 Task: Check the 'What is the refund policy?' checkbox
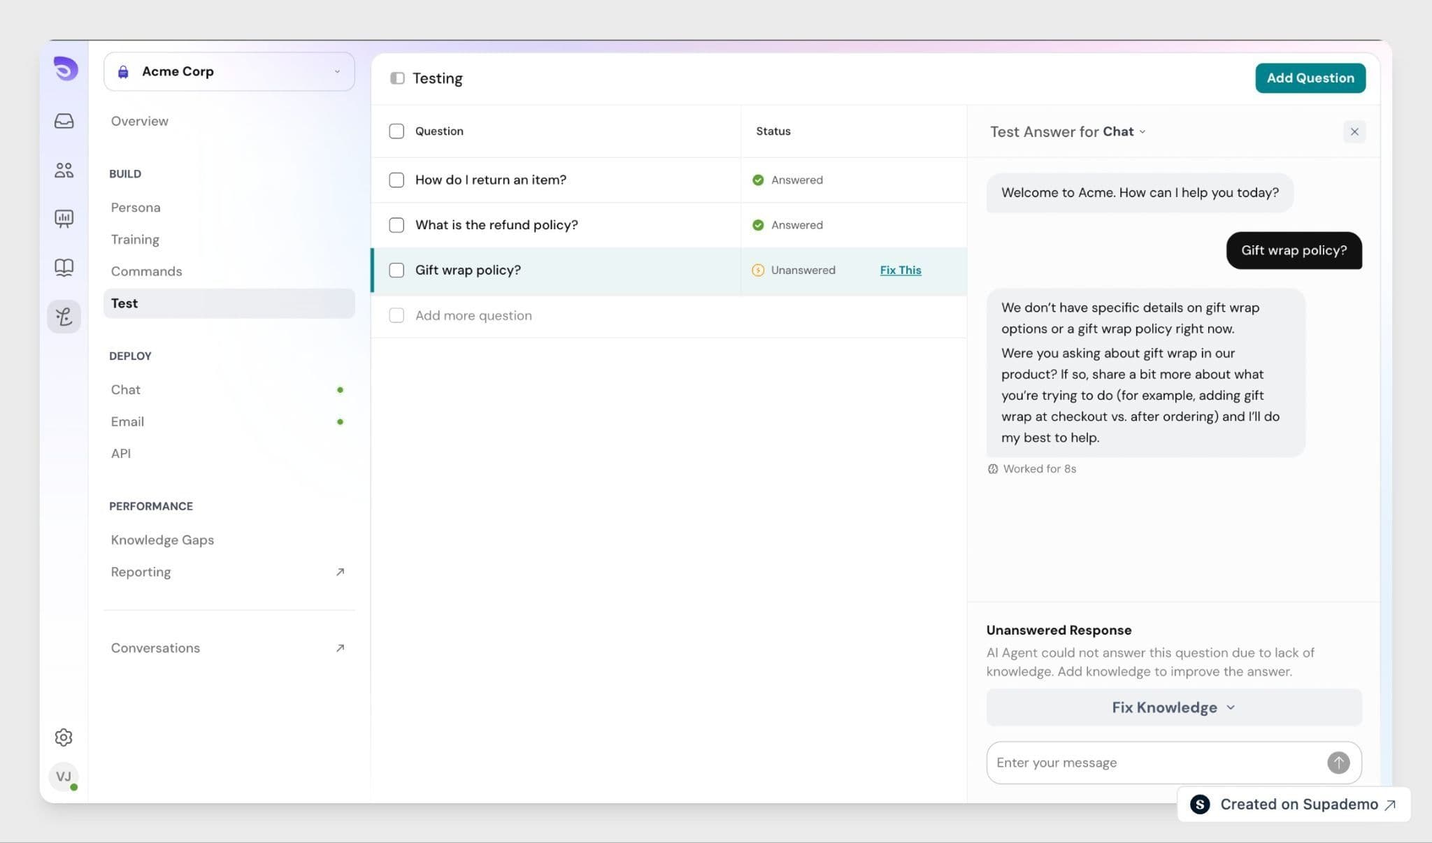coord(396,225)
